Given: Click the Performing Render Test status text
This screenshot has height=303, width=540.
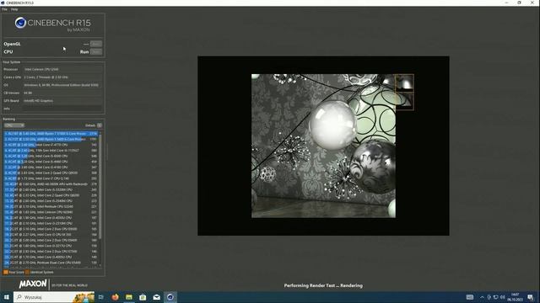Looking at the screenshot, I should click(323, 285).
